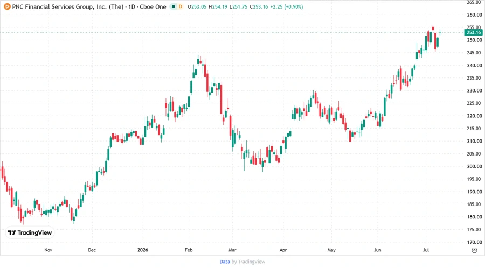The height and width of the screenshot is (268, 485).
Task: Click the TradingView logo button
Action: click(30, 233)
